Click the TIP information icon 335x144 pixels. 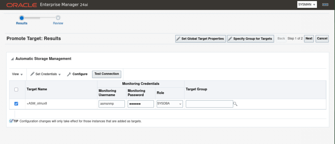pyautogui.click(x=11, y=121)
